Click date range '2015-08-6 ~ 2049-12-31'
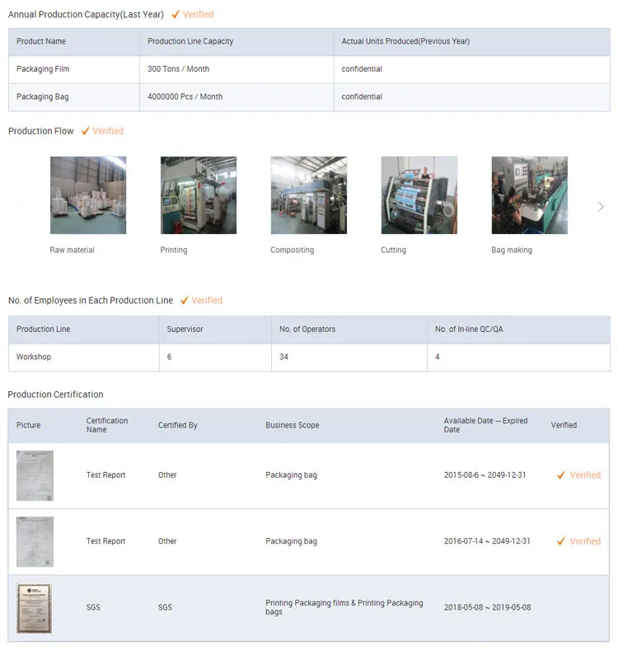This screenshot has width=618, height=659. point(485,475)
